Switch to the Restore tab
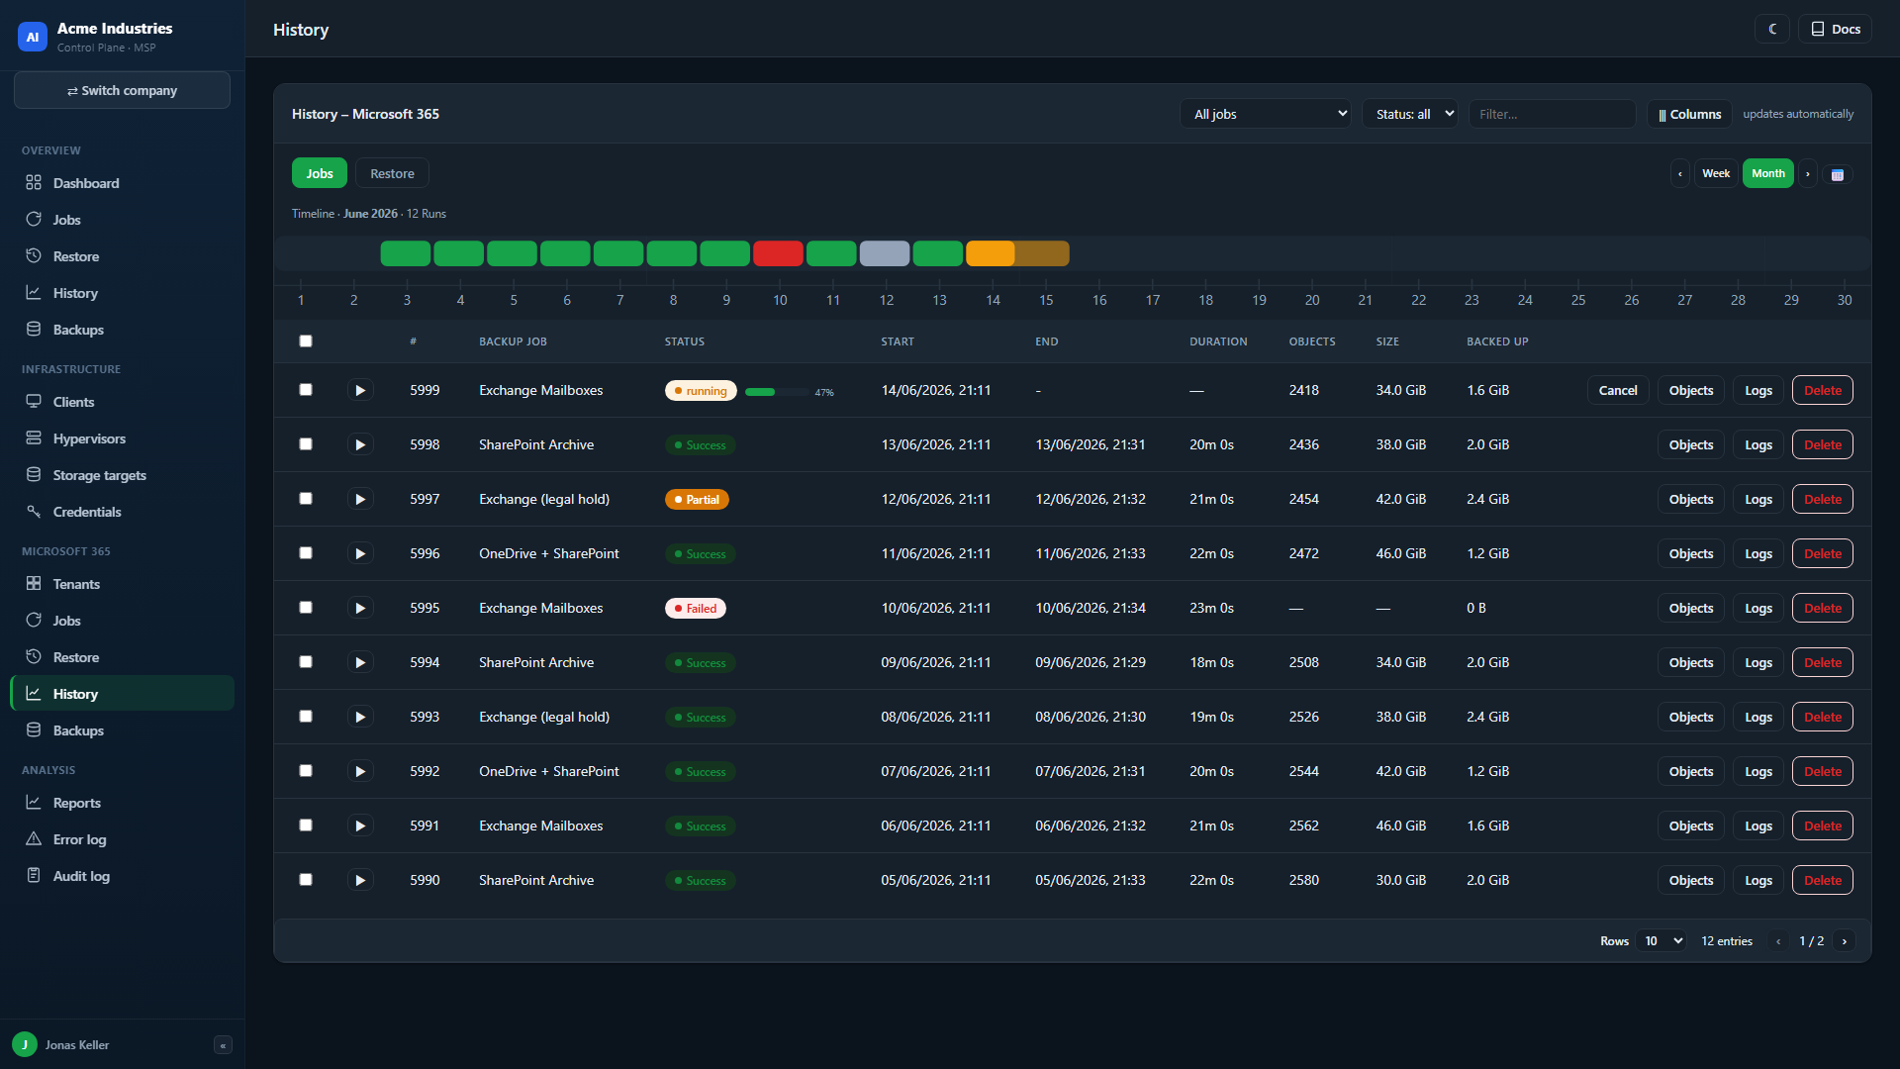 coord(392,173)
